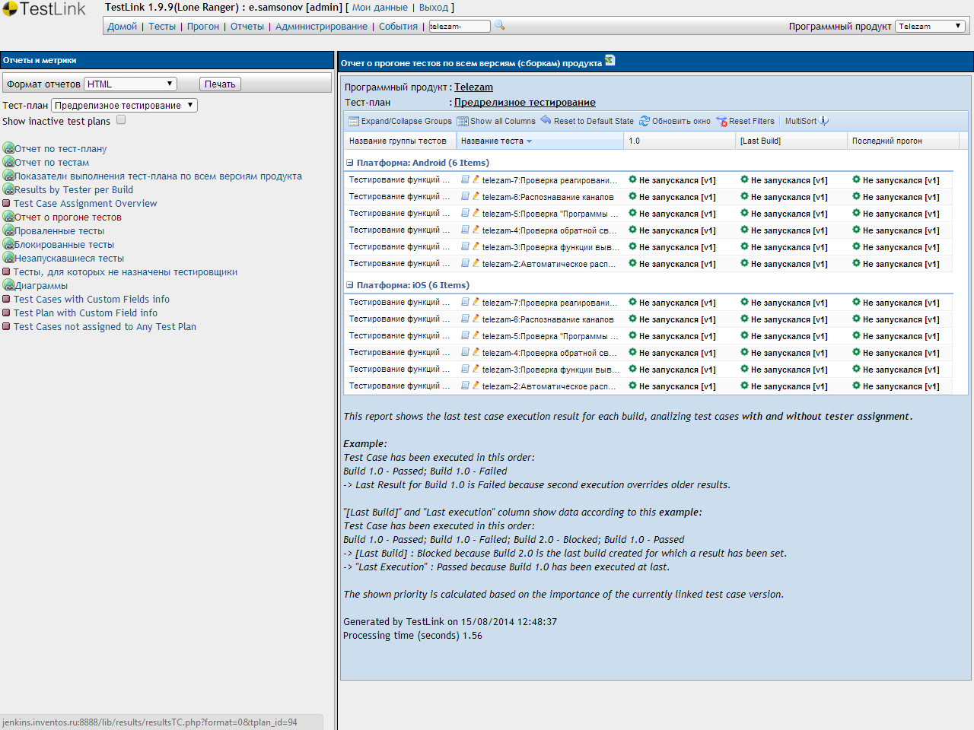
Task: Click Обновить окно refresh button
Action: [x=675, y=121]
